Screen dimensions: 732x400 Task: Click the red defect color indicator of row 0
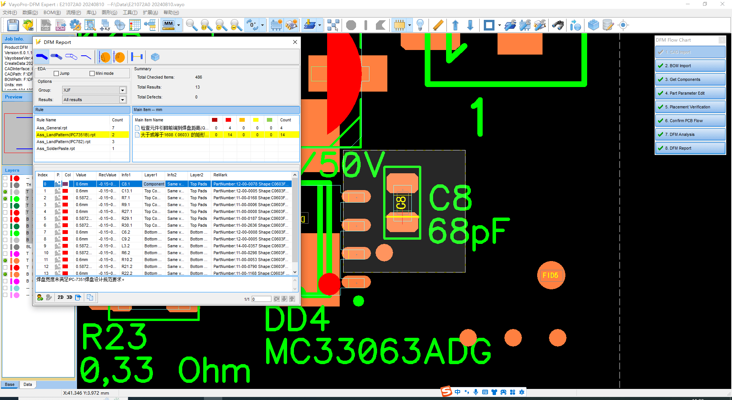click(66, 184)
